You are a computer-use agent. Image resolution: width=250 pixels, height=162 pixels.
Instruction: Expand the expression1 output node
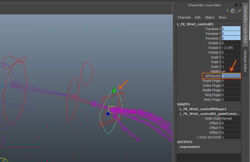pos(190,147)
